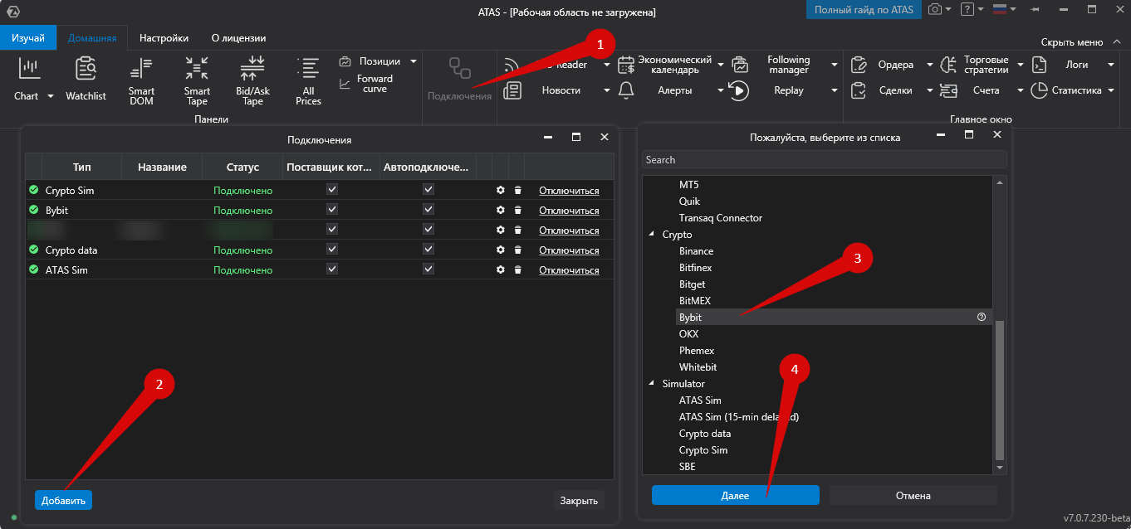
Task: Toggle autoconnect checkbox for Crypto Sim
Action: [428, 190]
